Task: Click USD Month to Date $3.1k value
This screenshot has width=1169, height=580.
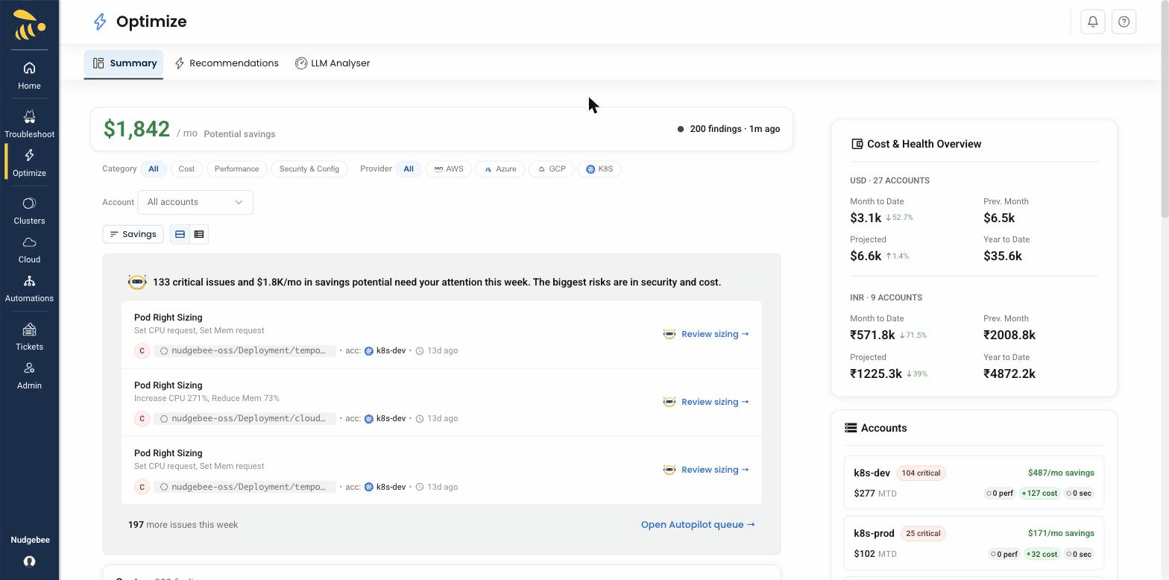Action: 866,218
